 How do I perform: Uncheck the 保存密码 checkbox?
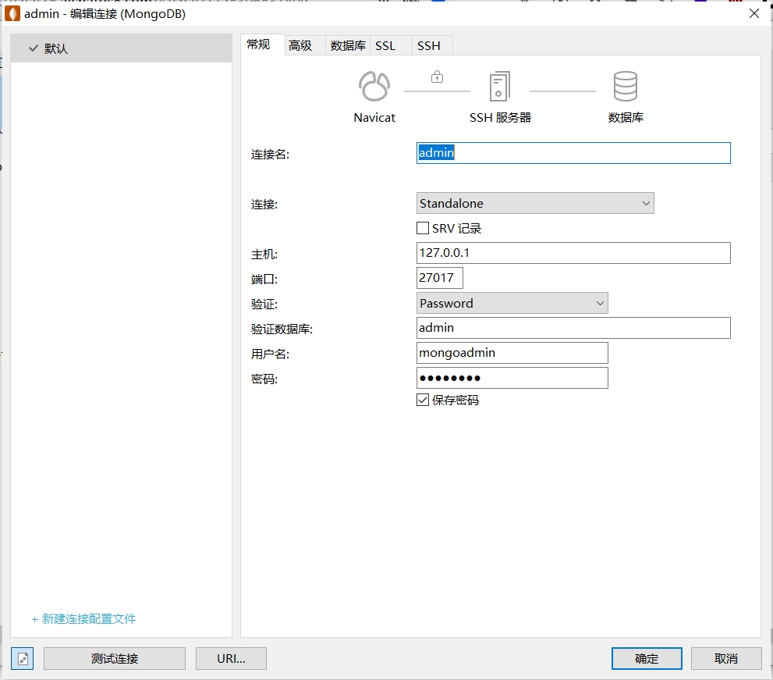point(423,400)
